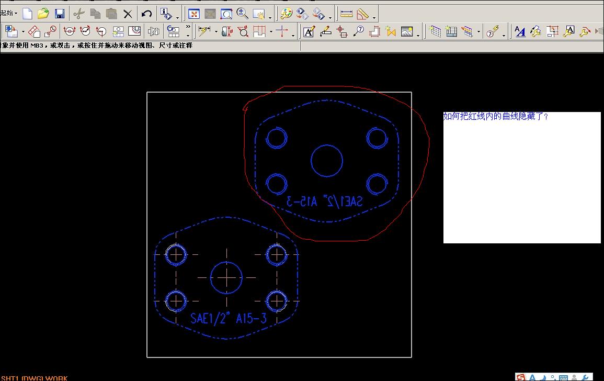The image size is (604, 381).
Task: Select the cylindrical dimension tool
Action: pos(227,31)
